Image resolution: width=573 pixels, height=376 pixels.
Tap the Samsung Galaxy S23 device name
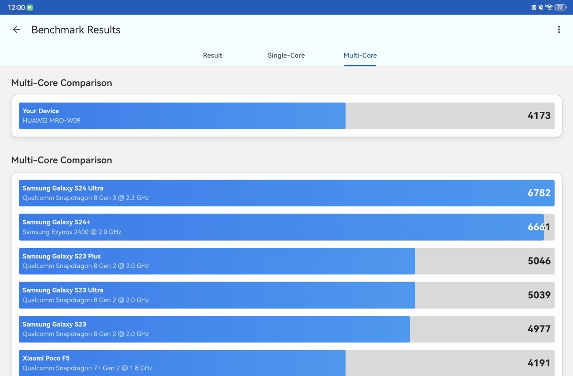point(54,325)
